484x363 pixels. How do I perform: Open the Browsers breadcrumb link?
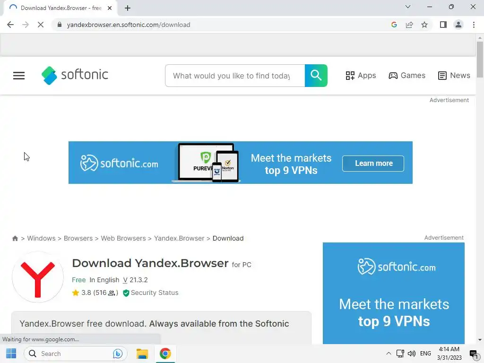click(78, 238)
